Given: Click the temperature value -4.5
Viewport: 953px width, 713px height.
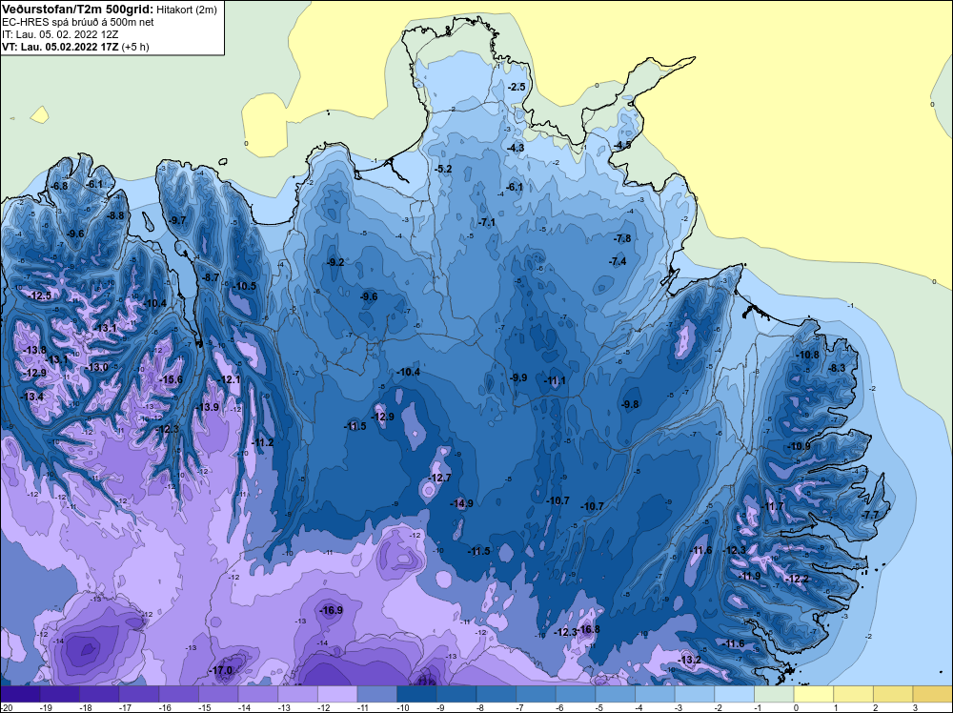Looking at the screenshot, I should (622, 145).
